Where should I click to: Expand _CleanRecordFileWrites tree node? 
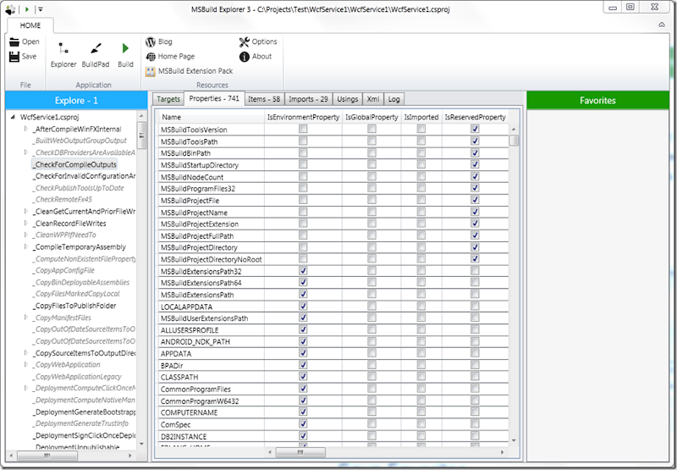coord(26,223)
